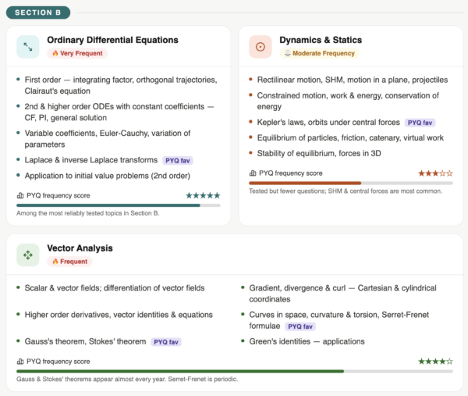Click the bar chart icon in ODE score row

click(20, 195)
